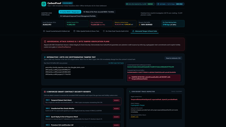Viewport: 226px width, 127px height.
Task: Click the VERIFIED label in the SHA-256 badge
Action: [150, 4]
